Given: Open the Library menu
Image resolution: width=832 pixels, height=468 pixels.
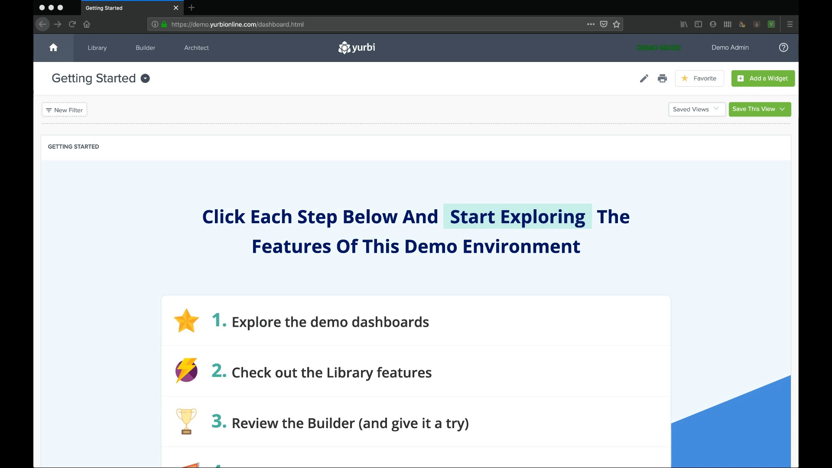Looking at the screenshot, I should point(97,48).
